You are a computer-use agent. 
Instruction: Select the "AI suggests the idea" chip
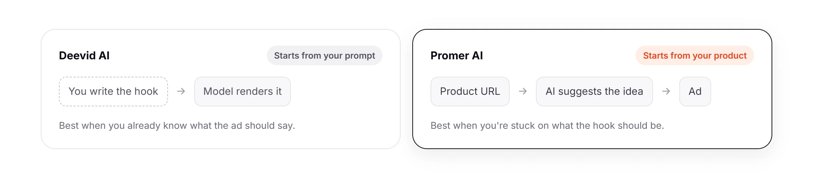tap(594, 92)
